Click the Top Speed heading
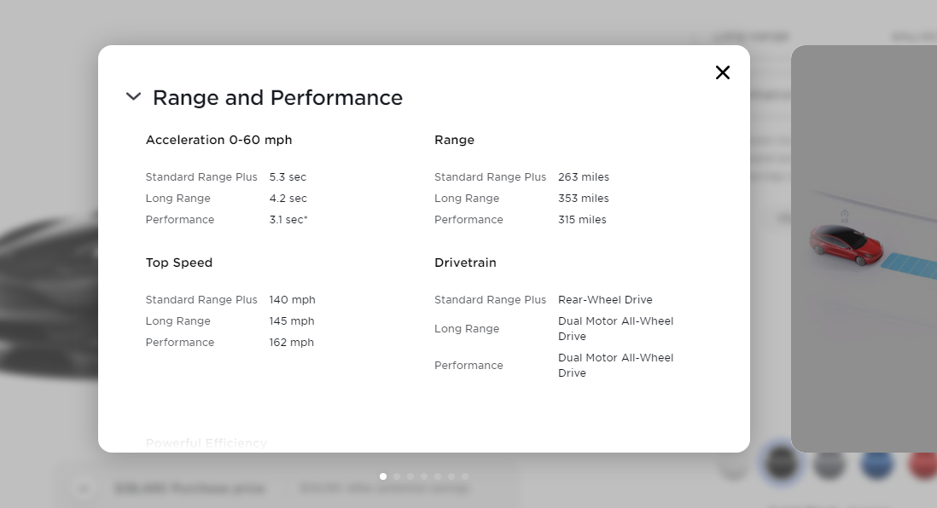 [179, 263]
